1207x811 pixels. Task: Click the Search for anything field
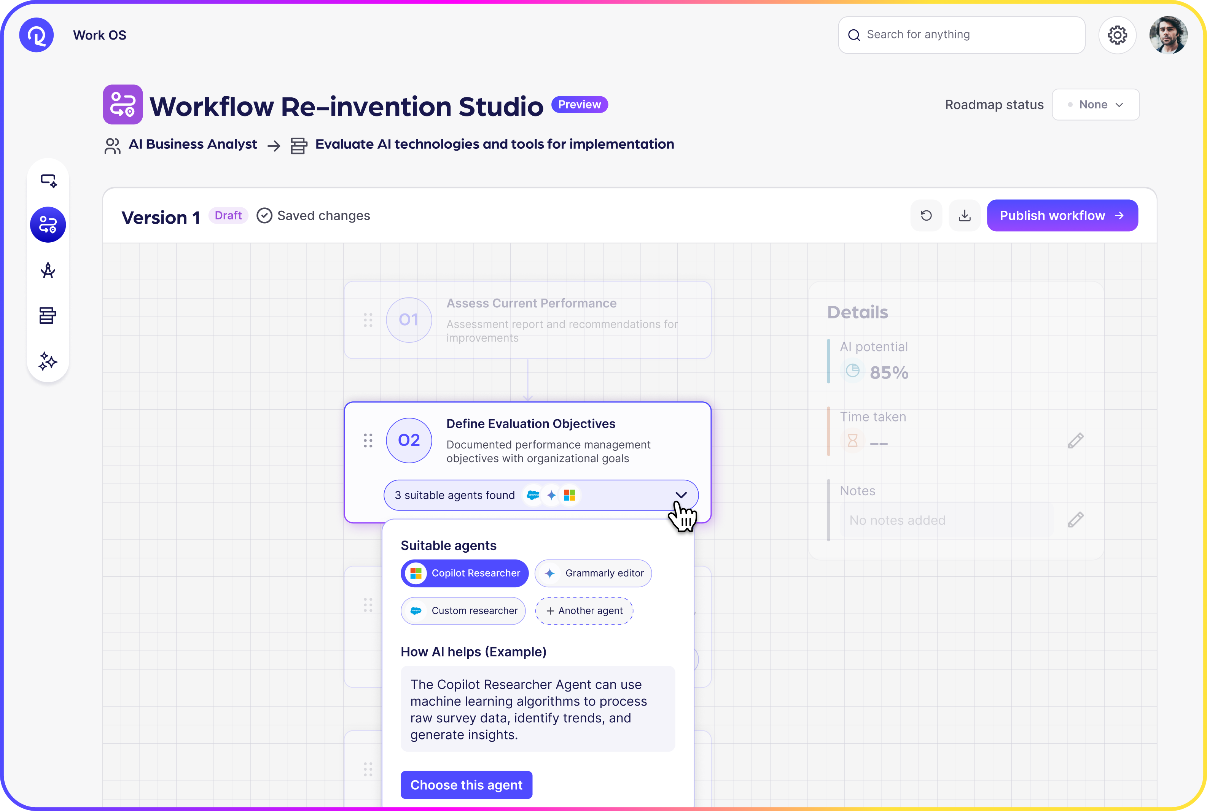pyautogui.click(x=961, y=35)
